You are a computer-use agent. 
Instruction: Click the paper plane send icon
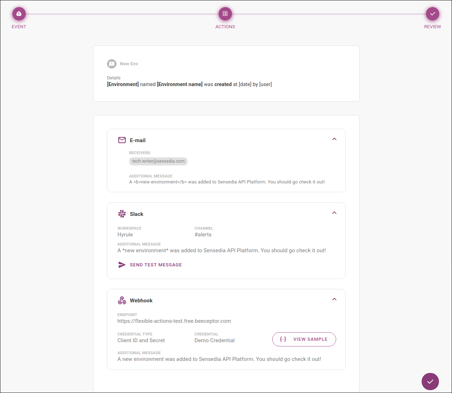[122, 264]
